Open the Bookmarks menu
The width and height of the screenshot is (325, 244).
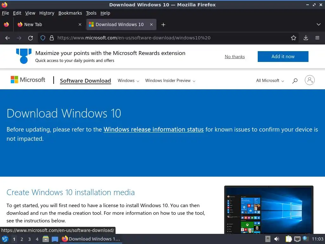70,13
